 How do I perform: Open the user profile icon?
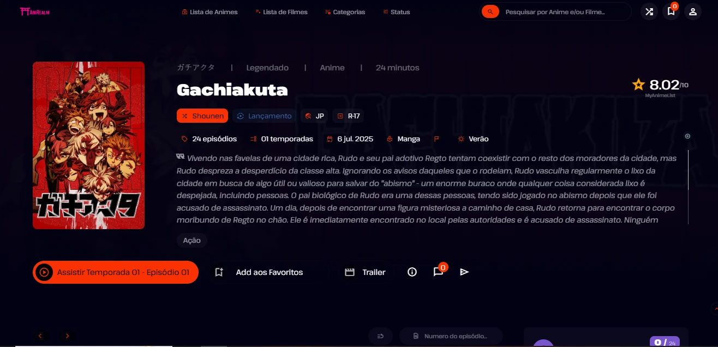click(693, 11)
